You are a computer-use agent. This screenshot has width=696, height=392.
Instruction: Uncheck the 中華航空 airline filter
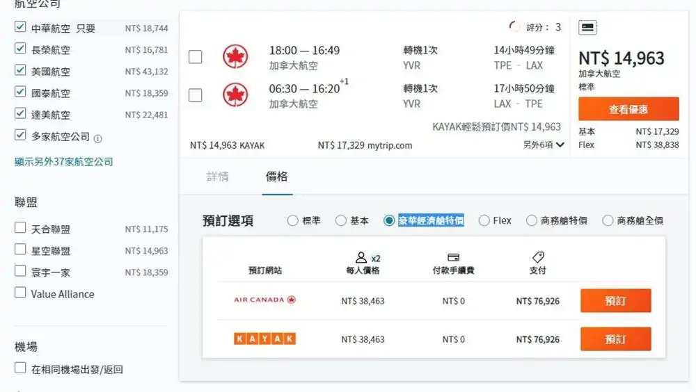(20, 26)
